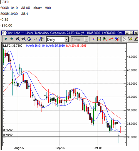Viewport: 139px width, 151px height.
Task: Click the circular refresh chart icon
Action: point(29,39)
